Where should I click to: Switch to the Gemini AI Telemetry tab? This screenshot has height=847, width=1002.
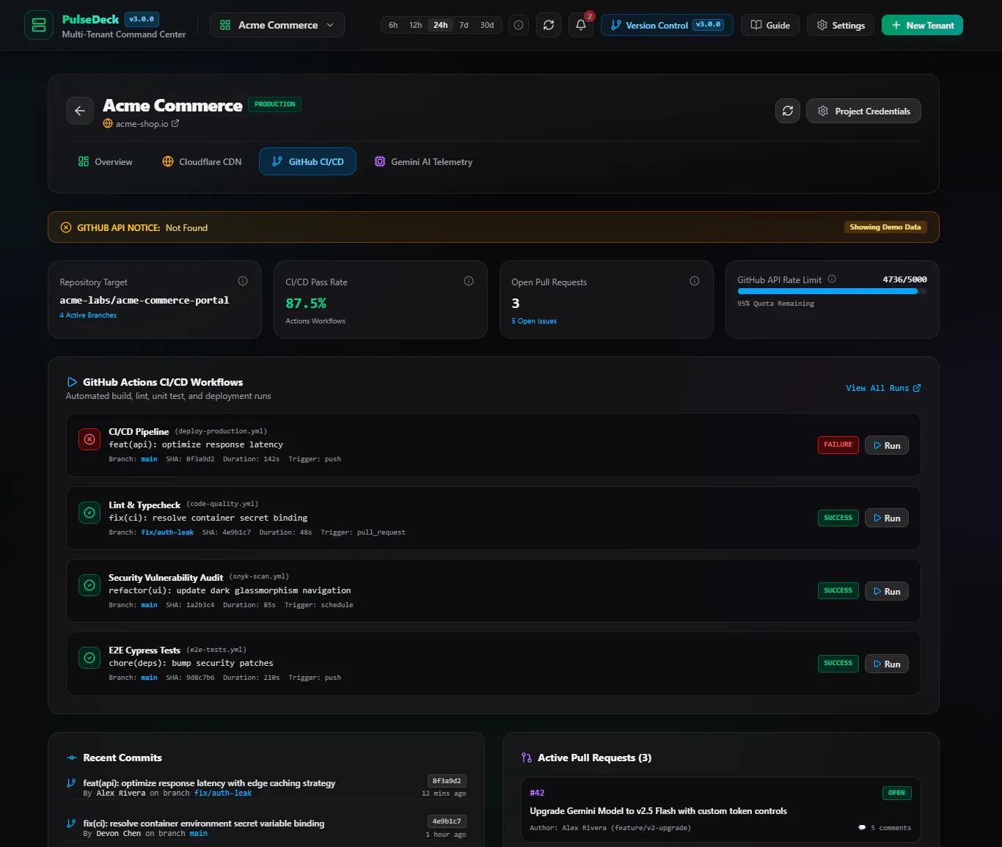tap(423, 161)
